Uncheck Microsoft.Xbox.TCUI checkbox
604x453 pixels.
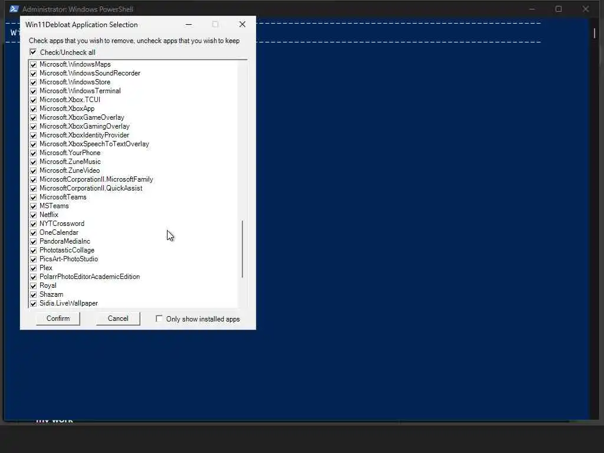pos(34,100)
